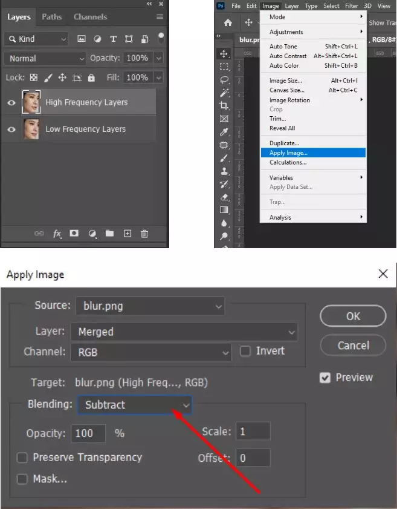Select the Lasso tool
Screen dimensions: 397x509
point(224,80)
